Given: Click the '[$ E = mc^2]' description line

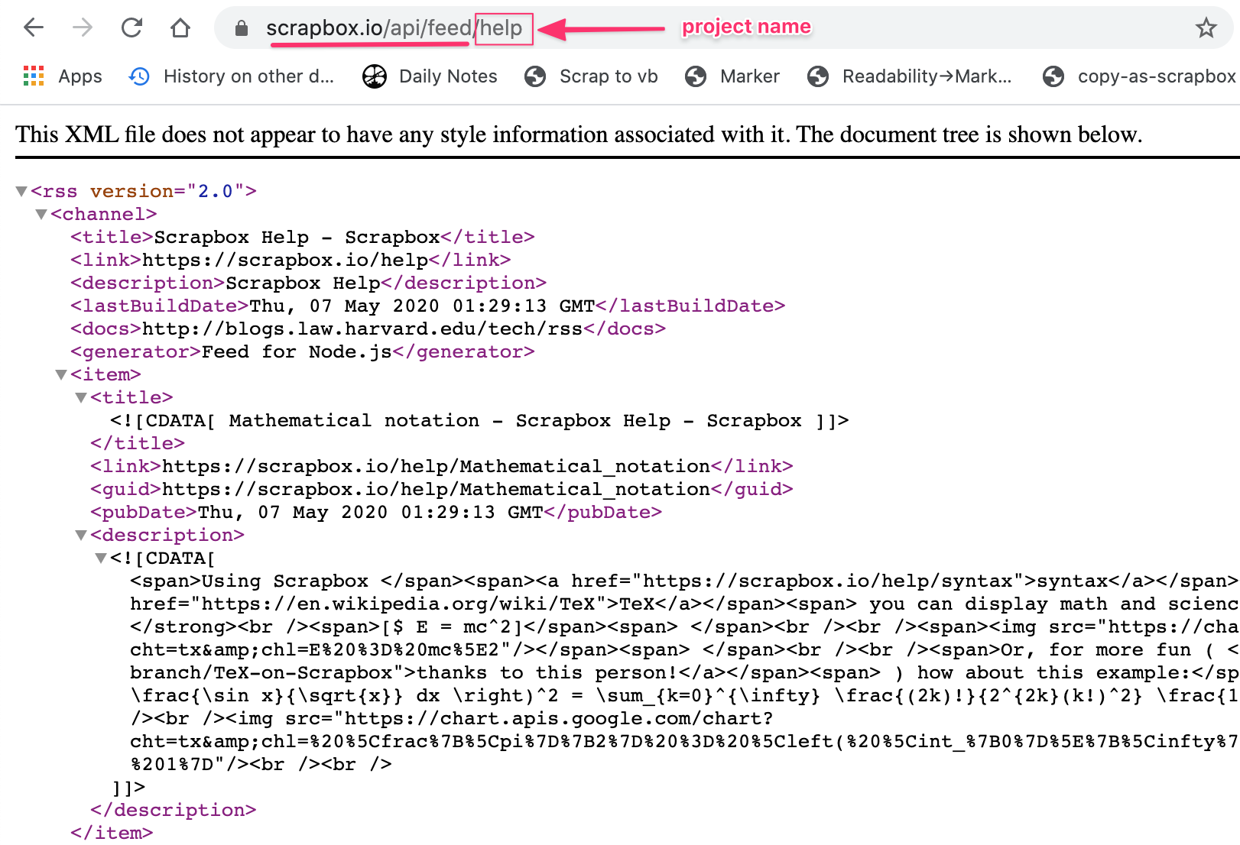Looking at the screenshot, I should click(684, 626).
